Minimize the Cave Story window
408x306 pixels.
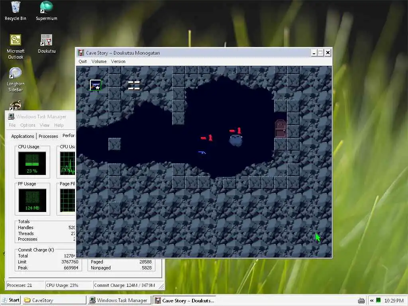[x=314, y=53]
